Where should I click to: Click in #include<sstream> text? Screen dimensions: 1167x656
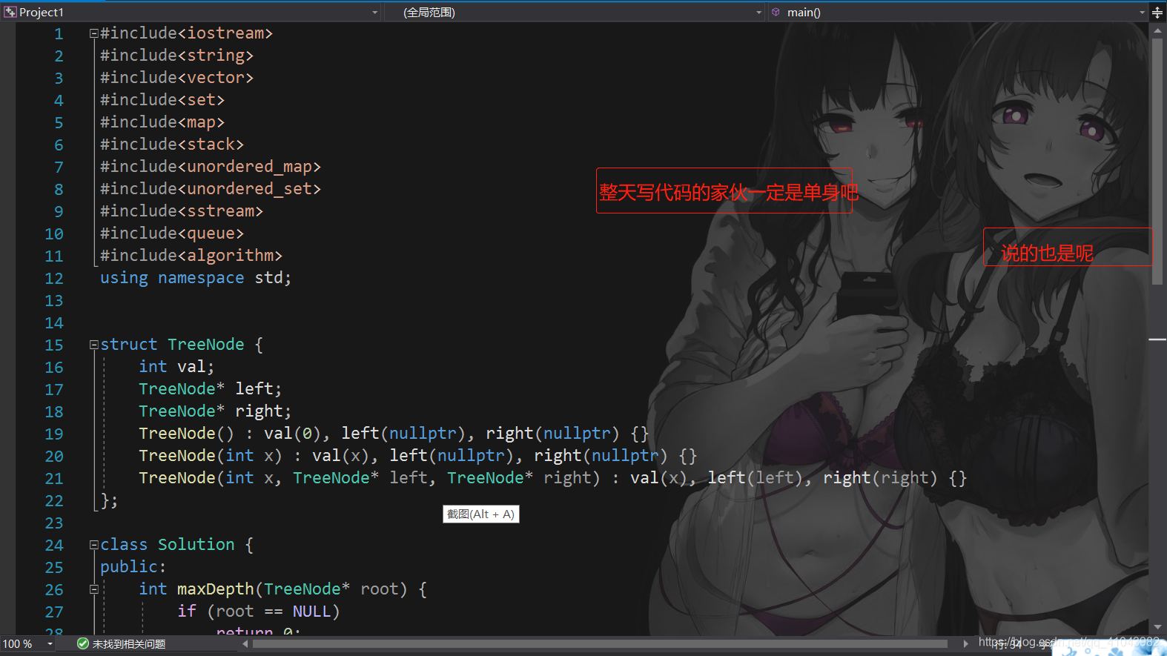(x=182, y=211)
